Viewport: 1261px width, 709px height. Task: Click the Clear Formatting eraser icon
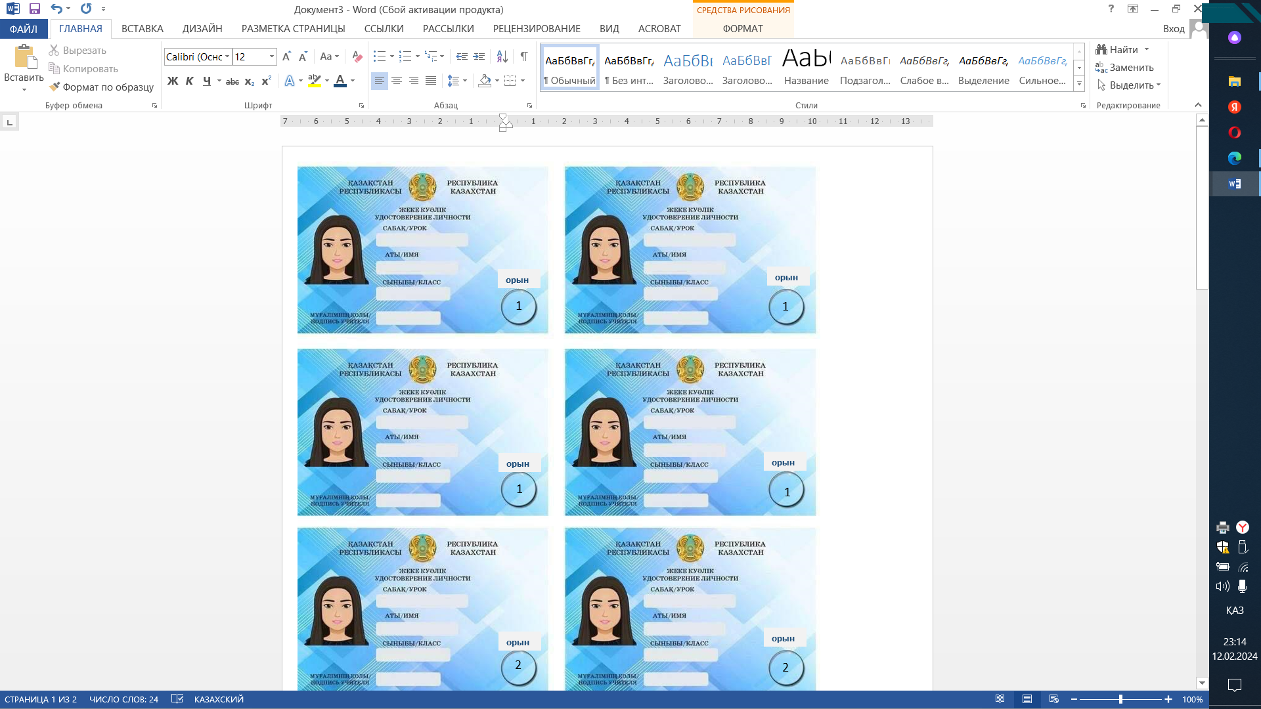[357, 57]
